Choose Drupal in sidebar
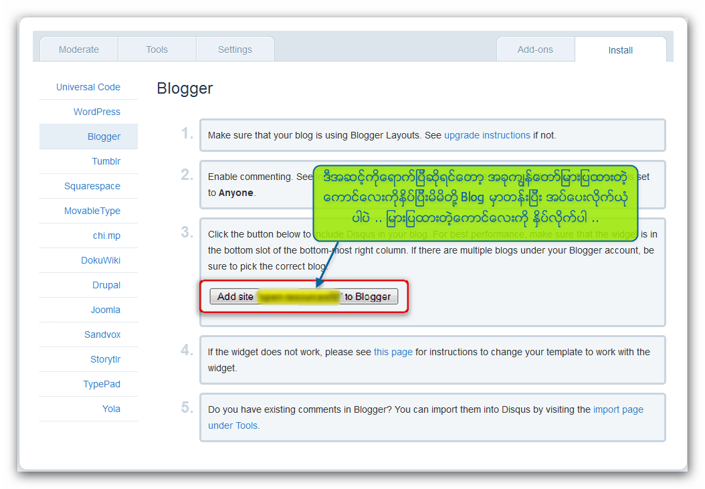The image size is (705, 489). [106, 285]
